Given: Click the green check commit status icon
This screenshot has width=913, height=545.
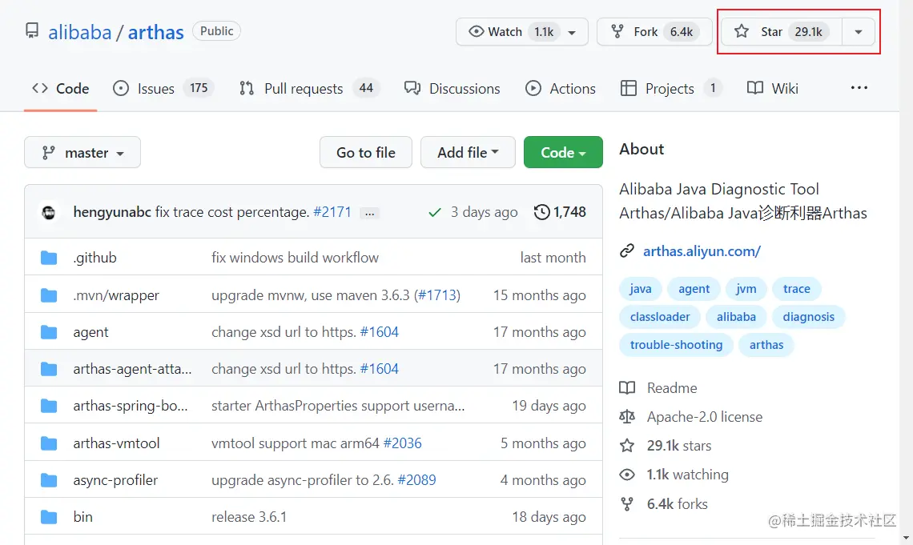Looking at the screenshot, I should click(434, 213).
